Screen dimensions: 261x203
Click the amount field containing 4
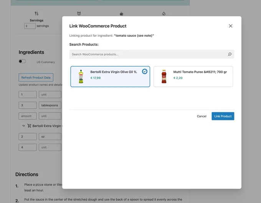coord(28,147)
